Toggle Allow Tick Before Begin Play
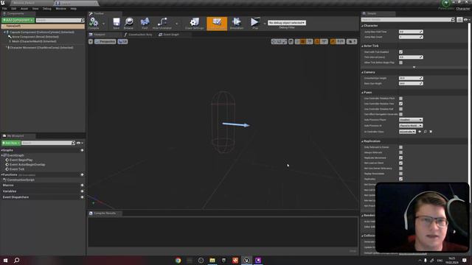This screenshot has height=265, width=472. tap(400, 63)
